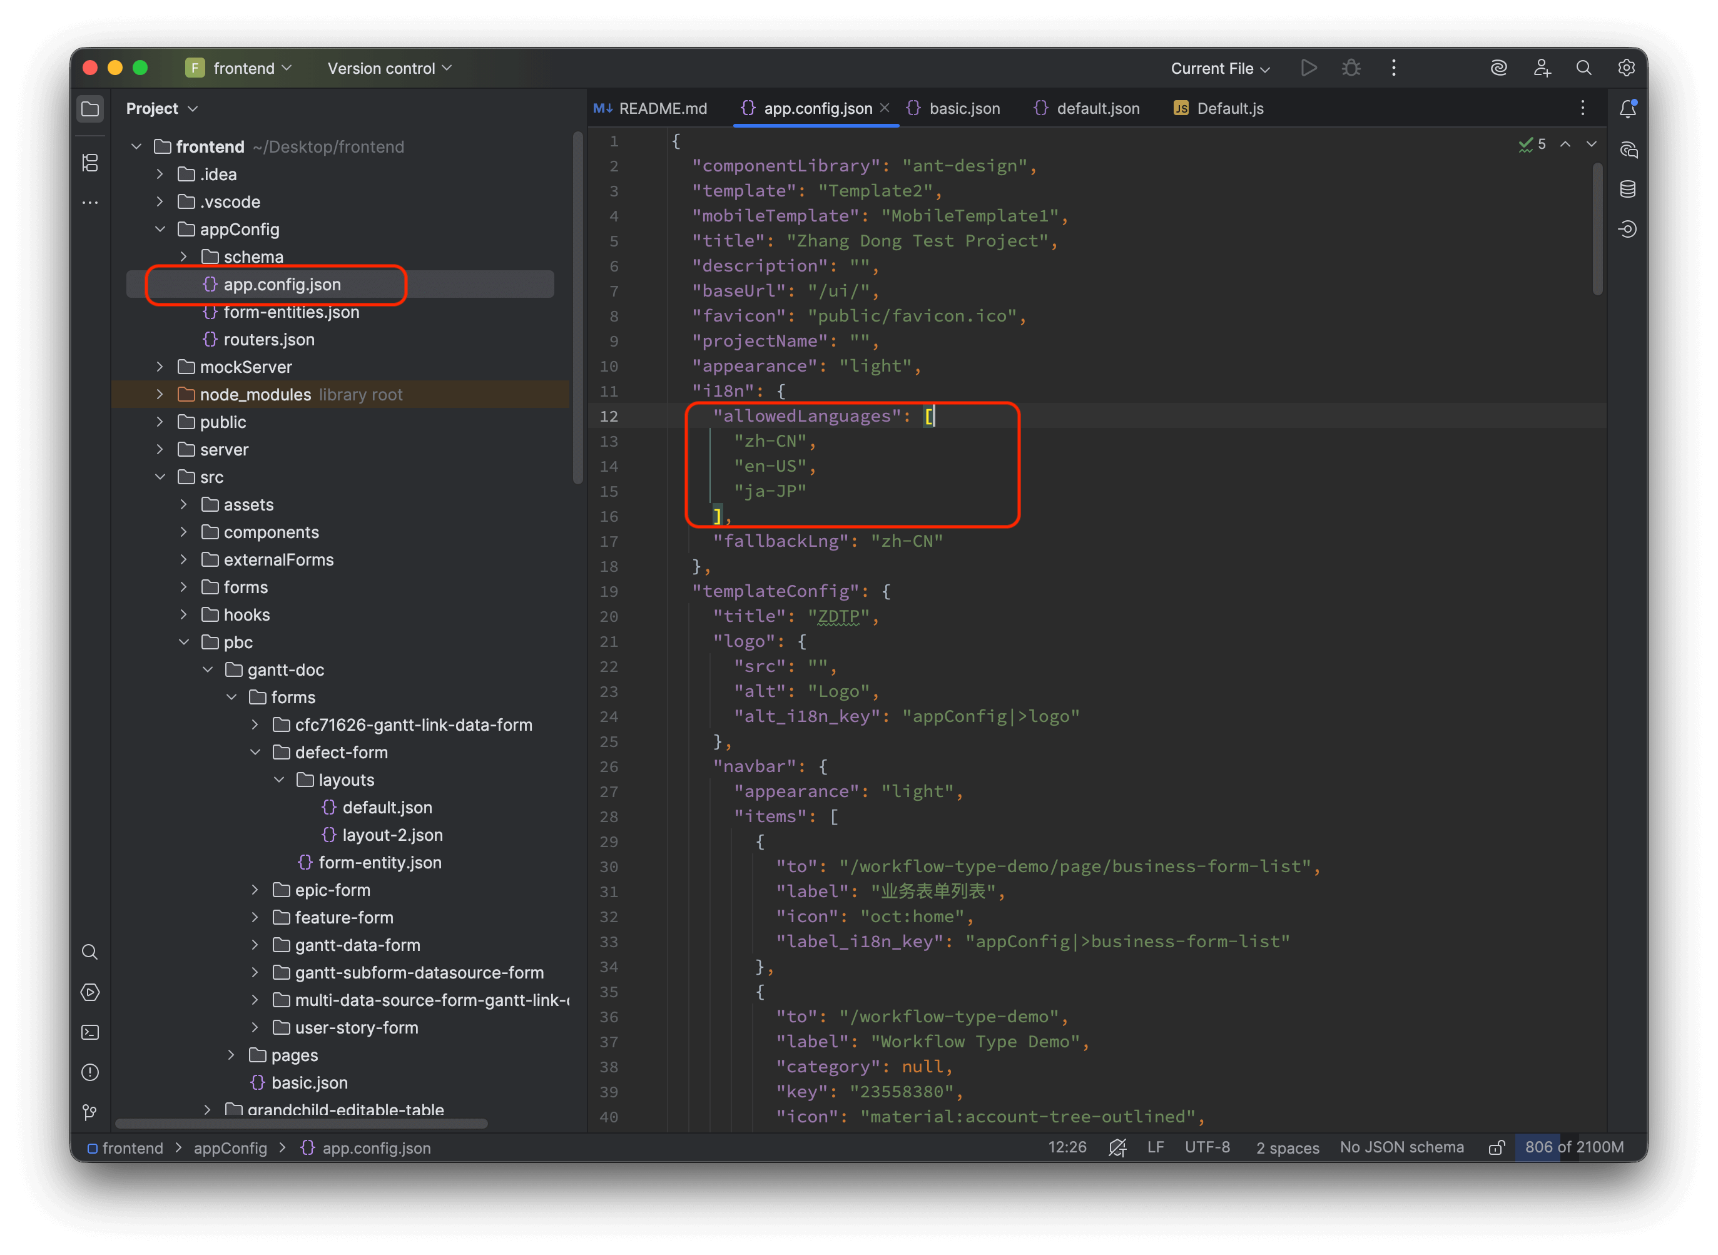
Task: Switch to the README.md tab
Action: pos(651,109)
